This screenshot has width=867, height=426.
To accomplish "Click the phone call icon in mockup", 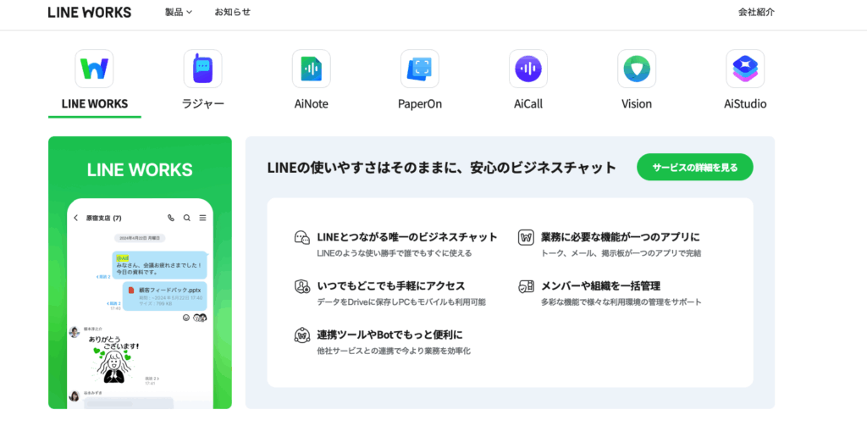I will (x=171, y=218).
